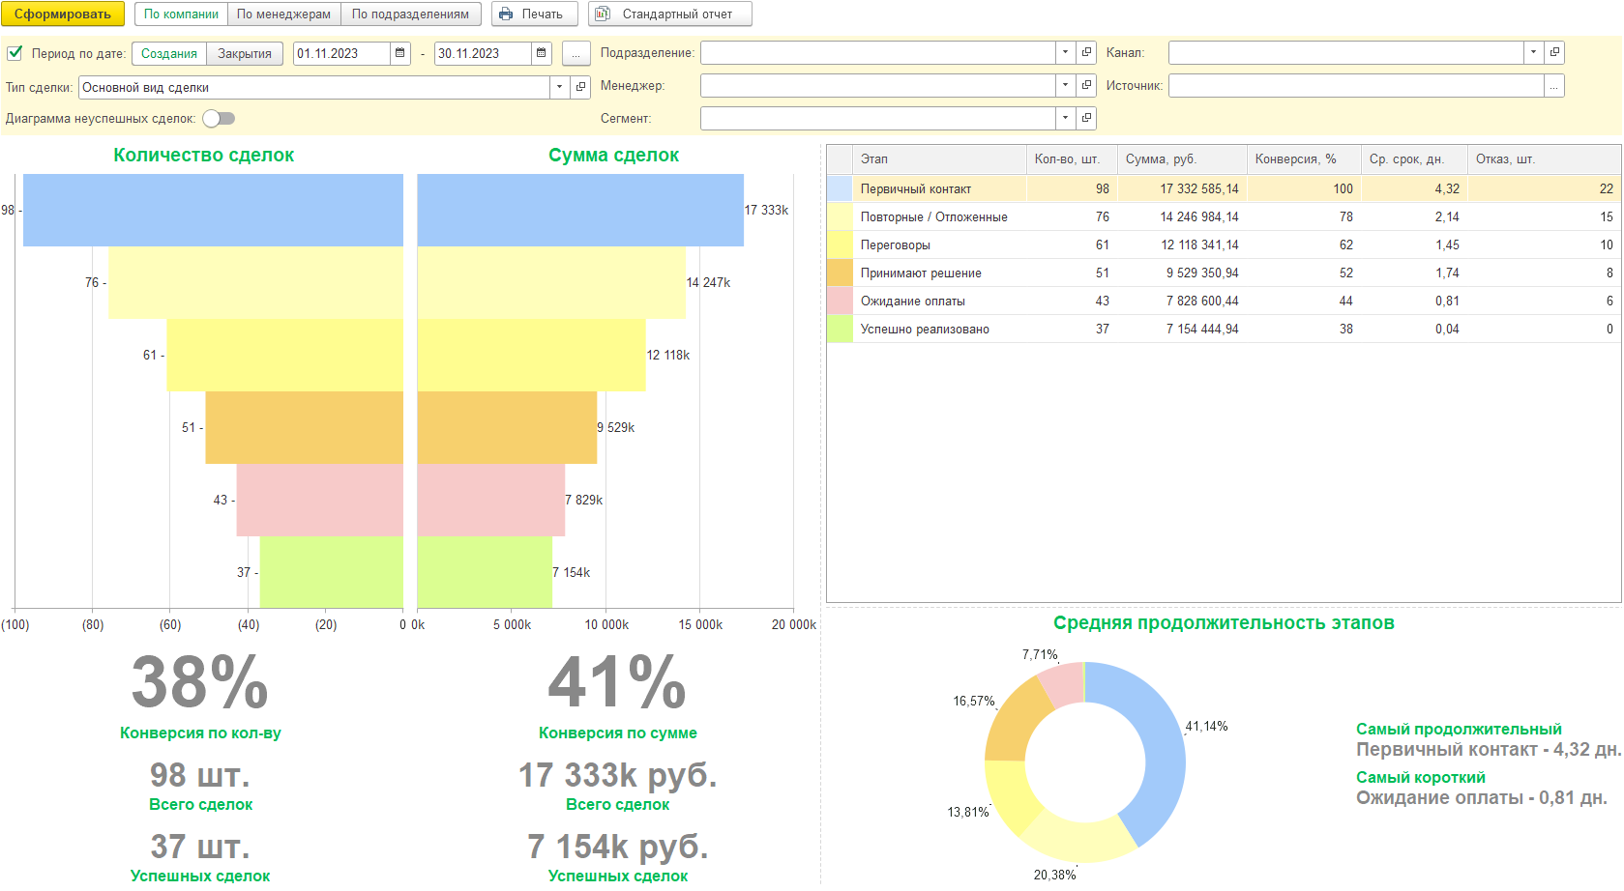Select the Переговоры row

[1224, 244]
